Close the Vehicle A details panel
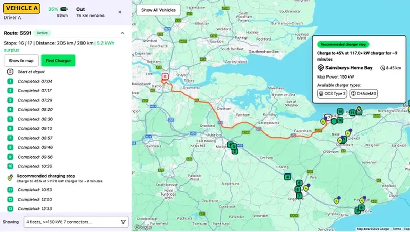This screenshot has height=232, width=410. 120,12
